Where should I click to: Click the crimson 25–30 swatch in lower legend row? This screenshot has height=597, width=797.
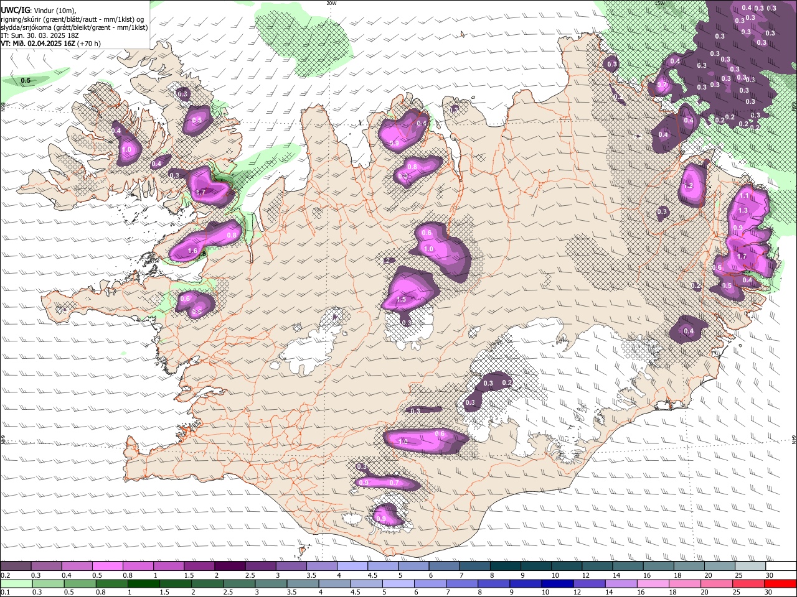pyautogui.click(x=749, y=583)
